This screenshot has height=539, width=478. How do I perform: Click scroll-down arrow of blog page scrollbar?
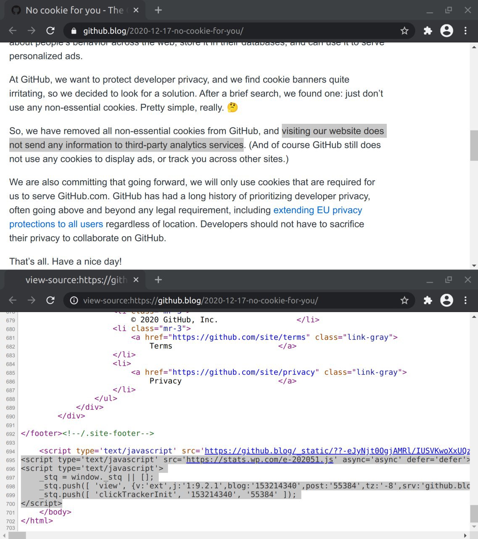474,266
